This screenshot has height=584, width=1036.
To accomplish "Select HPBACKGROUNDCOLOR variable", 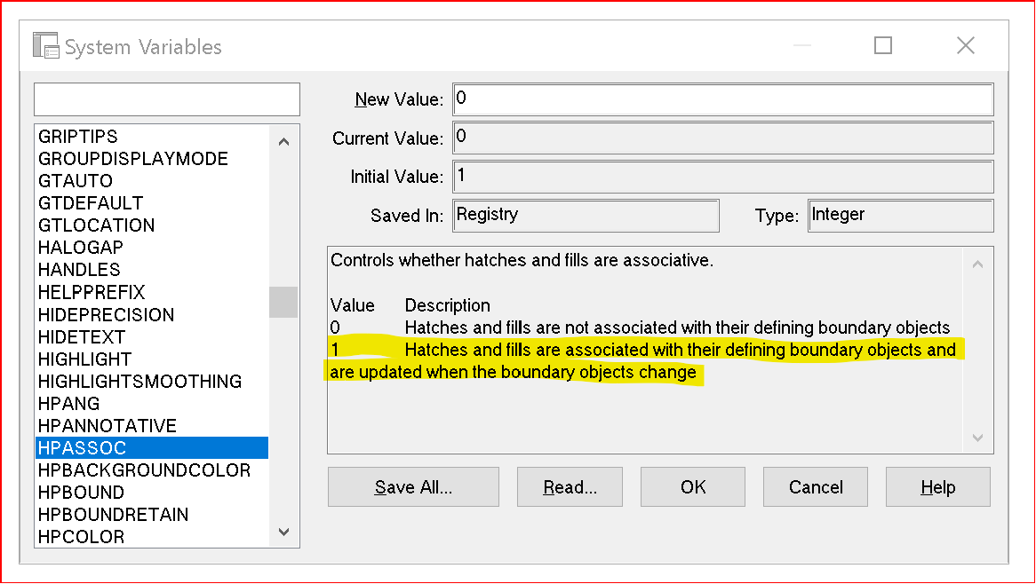I will point(145,470).
